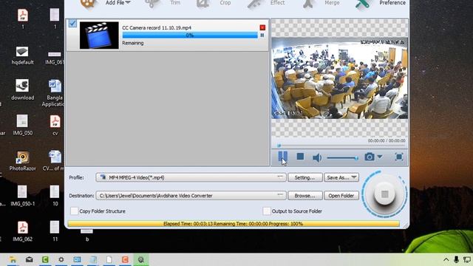Open the Crop tool
The image size is (473, 266).
point(214,3)
